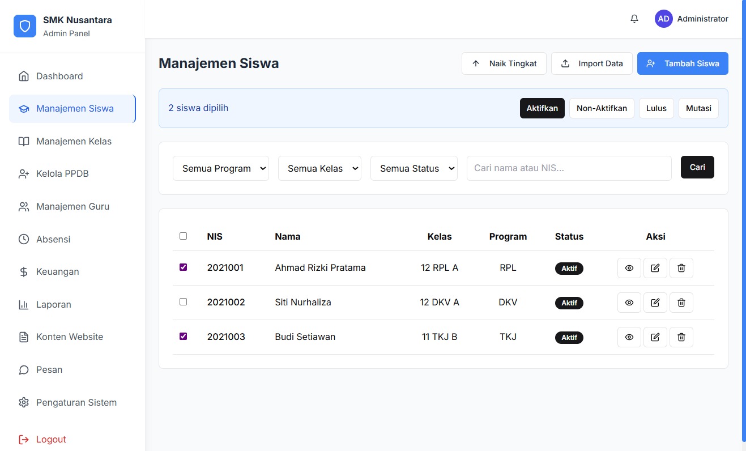Click the search field Cari nama atau NIS
Image resolution: width=746 pixels, height=451 pixels.
pos(569,168)
